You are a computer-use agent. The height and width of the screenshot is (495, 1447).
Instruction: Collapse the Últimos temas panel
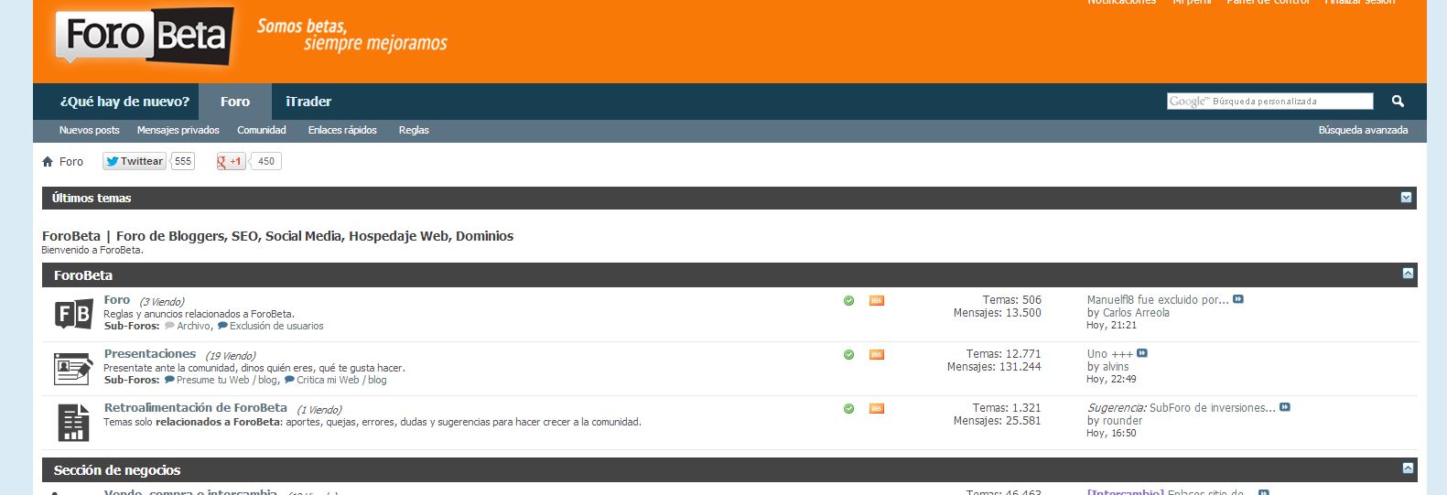[x=1407, y=198]
